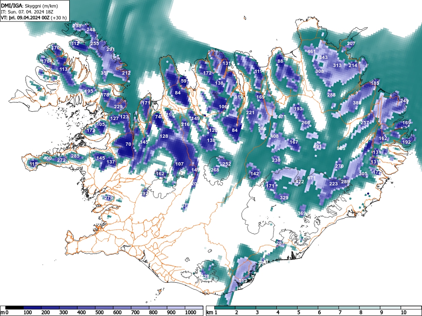The width and height of the screenshot is (422, 316).
Task: Pick the darkest navy swatch between 100 and 200
Action: pos(32,308)
